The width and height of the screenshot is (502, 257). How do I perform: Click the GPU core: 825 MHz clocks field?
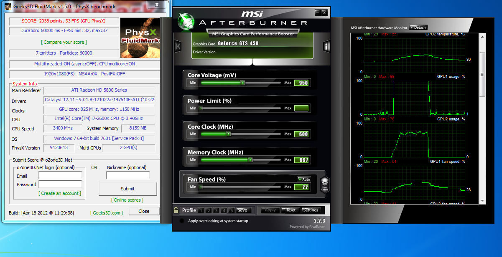tap(99, 109)
